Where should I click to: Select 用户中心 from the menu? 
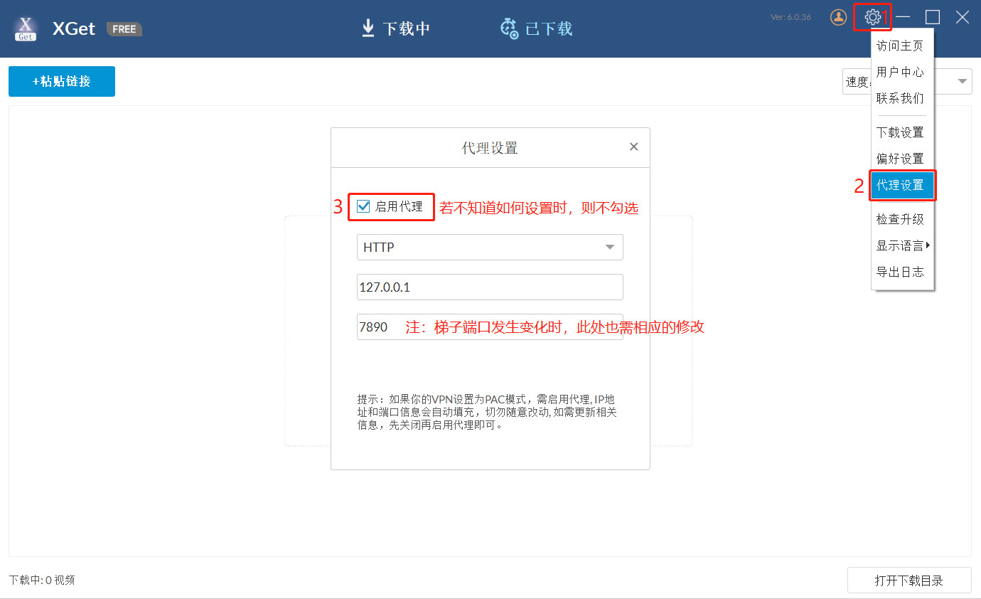[x=900, y=72]
